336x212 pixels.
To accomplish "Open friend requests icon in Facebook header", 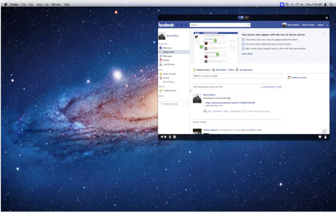I will coord(177,25).
